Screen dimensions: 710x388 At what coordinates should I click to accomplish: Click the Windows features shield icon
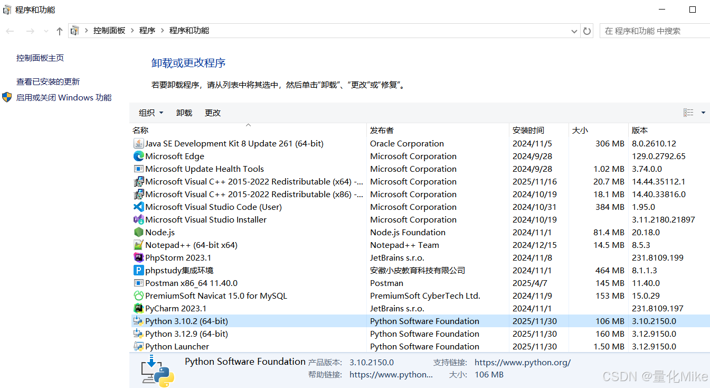7,97
